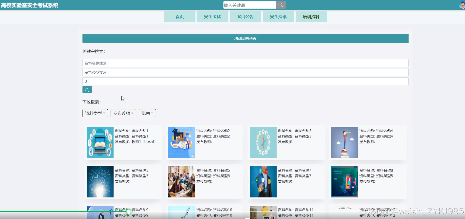This screenshot has height=219, width=465.
Task: Open the user avatar in top-right corner
Action: (462, 5)
